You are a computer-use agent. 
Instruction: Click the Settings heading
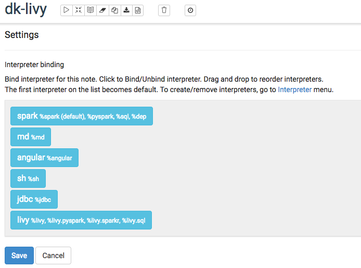pos(22,35)
